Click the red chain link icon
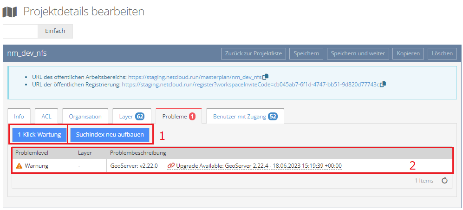 point(171,165)
